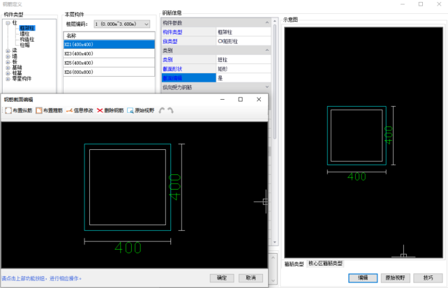Screen dimensions: 448x288
Task: Reset view with 原始视野 toolbar icon
Action: (x=141, y=110)
